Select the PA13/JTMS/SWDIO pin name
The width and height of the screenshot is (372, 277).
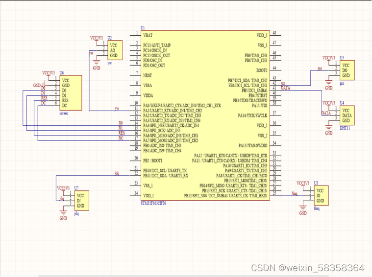point(253,146)
